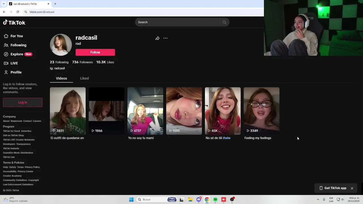Viewport: 363px width, 204px height.
Task: Open the video with 1593 views
Action: click(184, 111)
